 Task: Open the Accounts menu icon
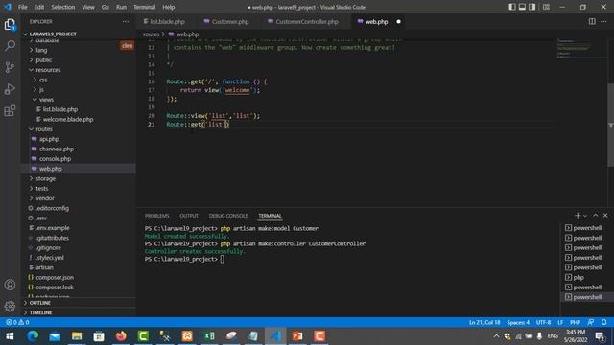(x=10, y=285)
